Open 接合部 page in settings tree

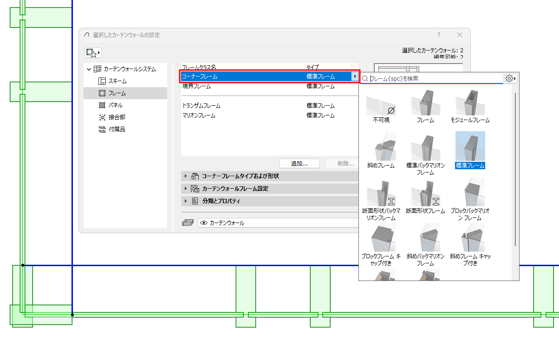point(117,117)
